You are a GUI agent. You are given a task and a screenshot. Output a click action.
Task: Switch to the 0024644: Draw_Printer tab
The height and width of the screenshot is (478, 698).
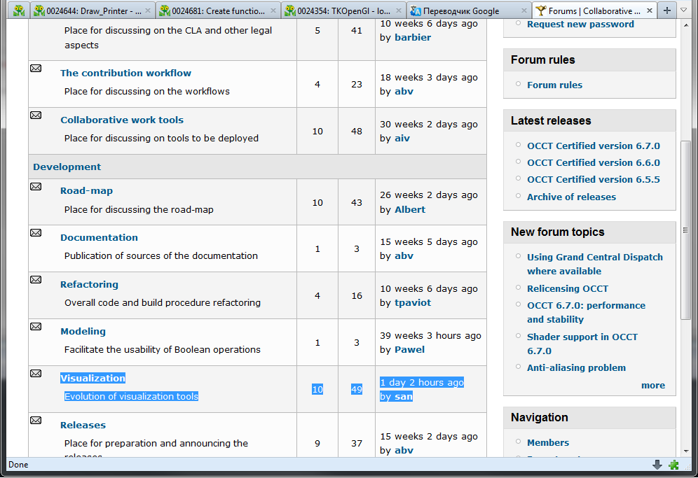(x=88, y=11)
